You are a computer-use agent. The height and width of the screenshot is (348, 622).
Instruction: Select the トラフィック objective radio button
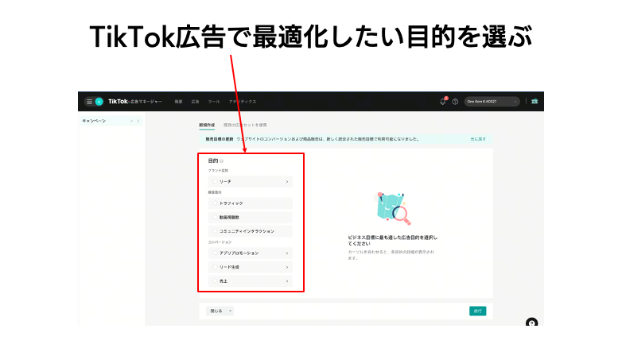click(x=215, y=203)
